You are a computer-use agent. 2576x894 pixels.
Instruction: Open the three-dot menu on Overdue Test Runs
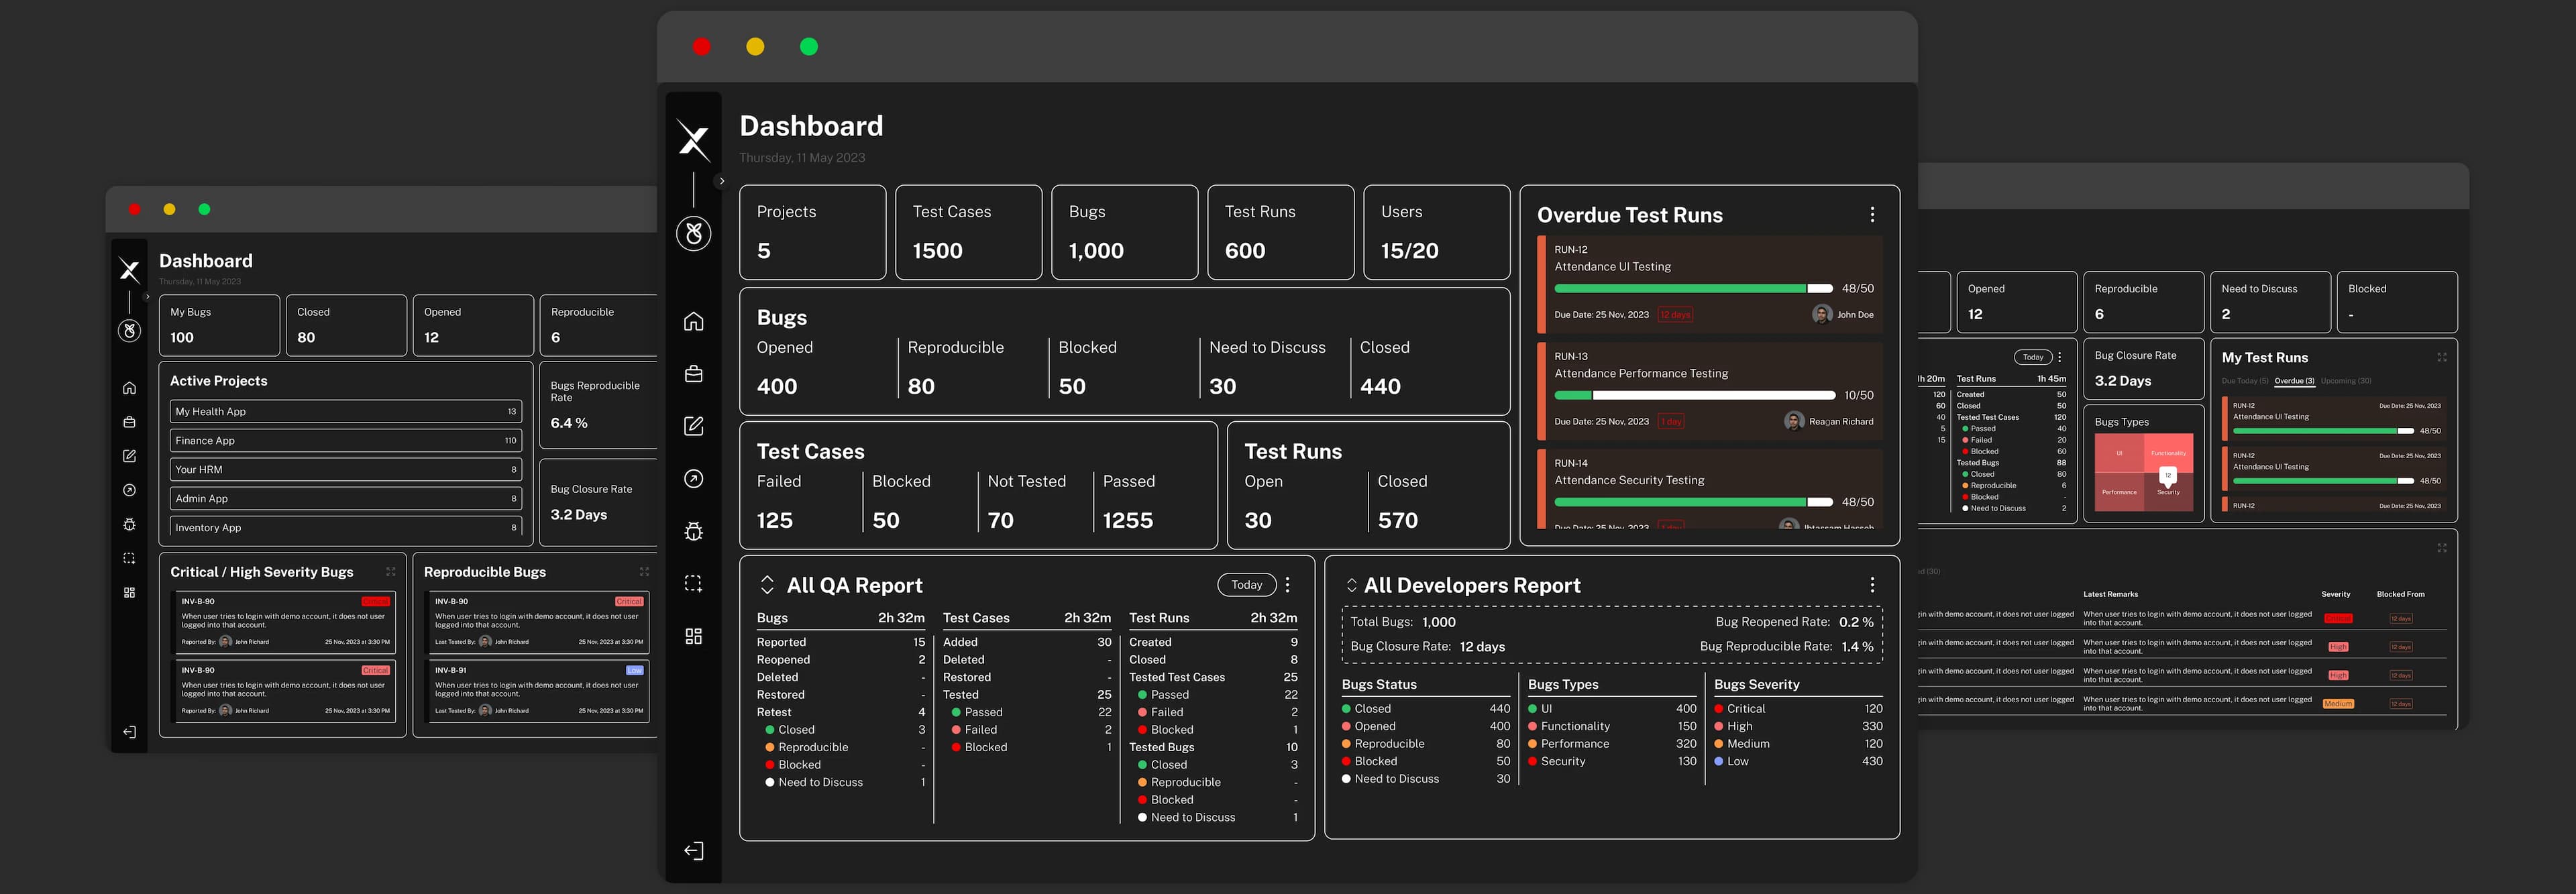1872,214
